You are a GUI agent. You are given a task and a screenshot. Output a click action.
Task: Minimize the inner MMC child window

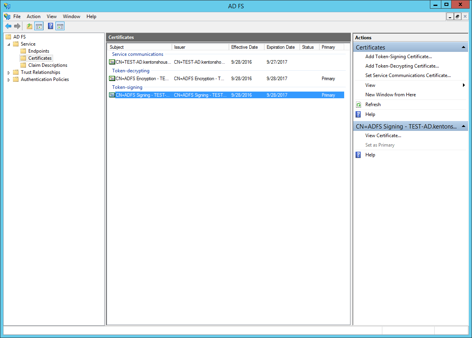[x=450, y=17]
